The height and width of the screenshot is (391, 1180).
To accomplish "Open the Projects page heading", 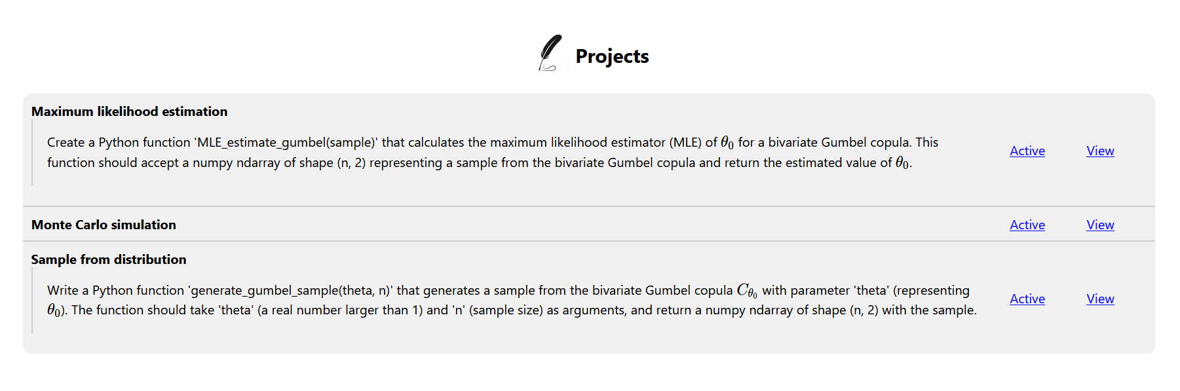I will (612, 56).
